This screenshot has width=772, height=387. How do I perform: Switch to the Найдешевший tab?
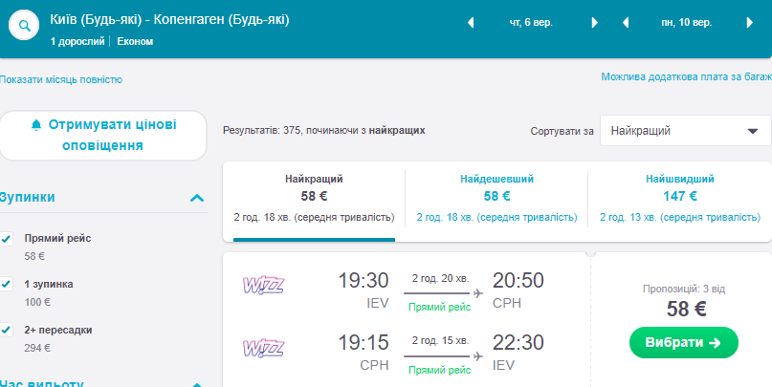coord(496,197)
